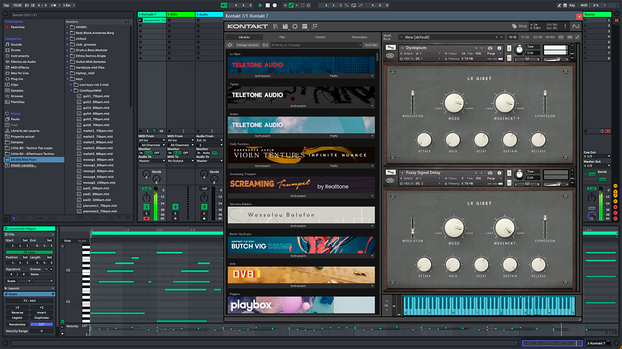Click the Library or Company search field
Viewport: 622px width, 349px height.
(316, 45)
